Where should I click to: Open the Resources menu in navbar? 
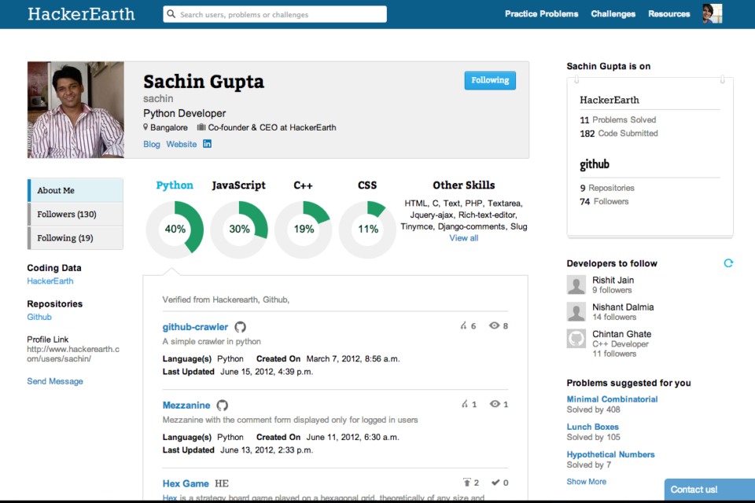[x=668, y=14]
